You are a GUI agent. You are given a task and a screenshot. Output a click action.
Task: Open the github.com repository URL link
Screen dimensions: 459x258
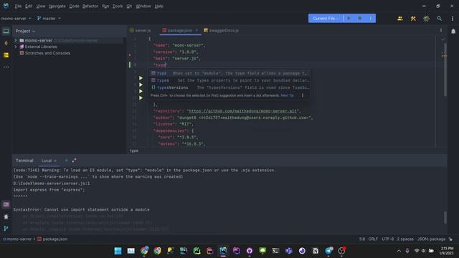242,111
